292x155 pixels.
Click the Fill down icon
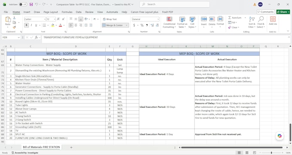click(x=230, y=22)
